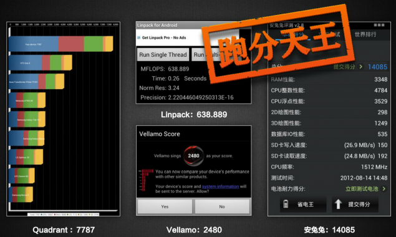Click the 14085 total score value
The width and height of the screenshot is (396, 237).
[x=377, y=67]
